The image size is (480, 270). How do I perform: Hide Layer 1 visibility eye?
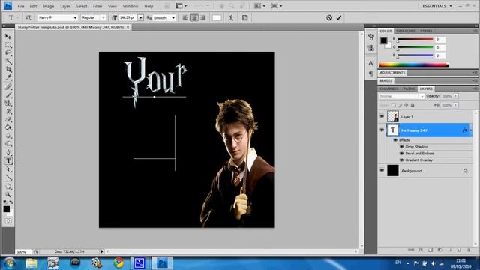(382, 117)
